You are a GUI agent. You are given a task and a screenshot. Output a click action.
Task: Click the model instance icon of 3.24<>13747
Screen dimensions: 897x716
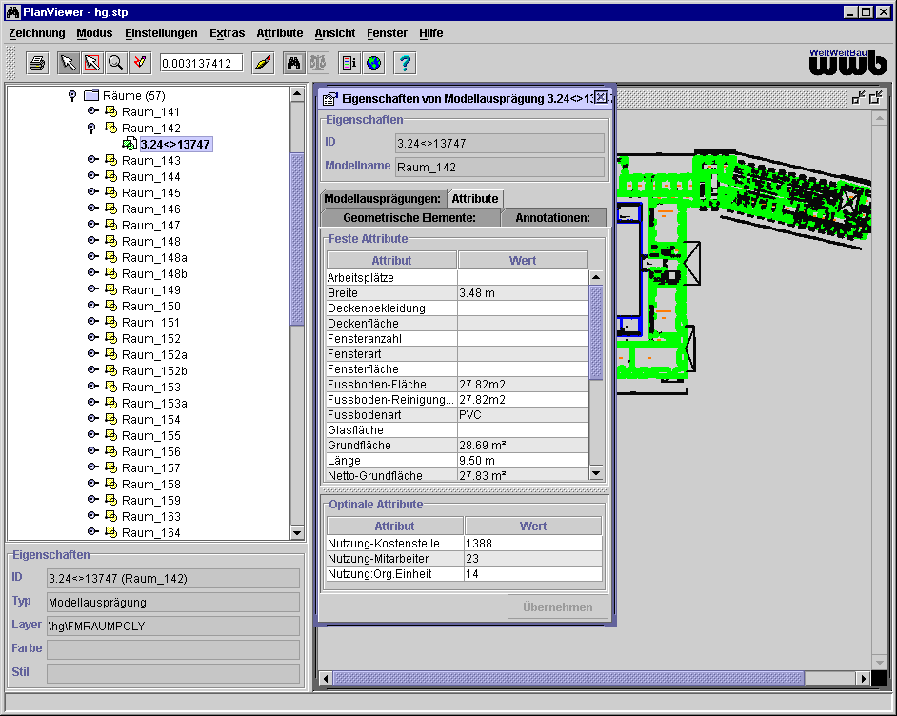(130, 144)
